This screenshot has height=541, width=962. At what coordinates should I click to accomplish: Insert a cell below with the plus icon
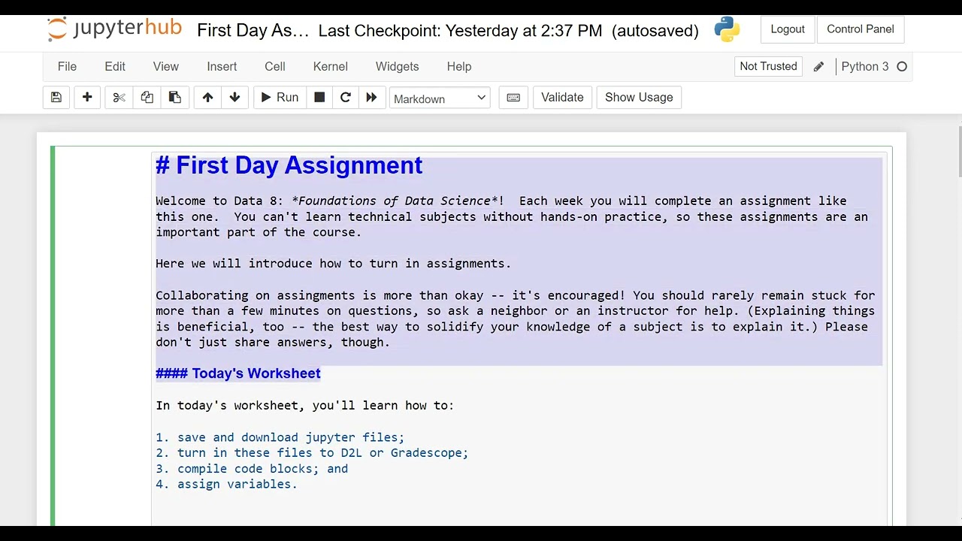click(87, 98)
